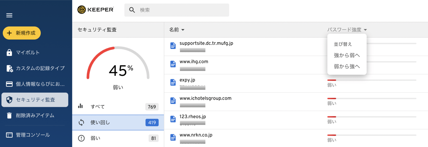This screenshot has height=147, width=428.
Task: Click the Keeper logo
Action: click(96, 10)
